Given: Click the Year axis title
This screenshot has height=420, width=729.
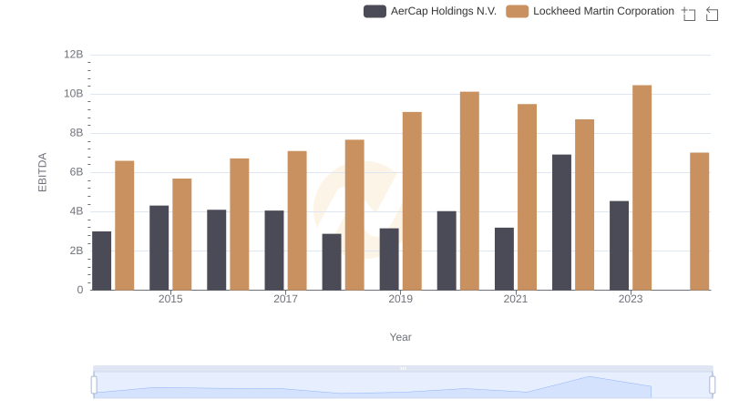Looking at the screenshot, I should [400, 337].
